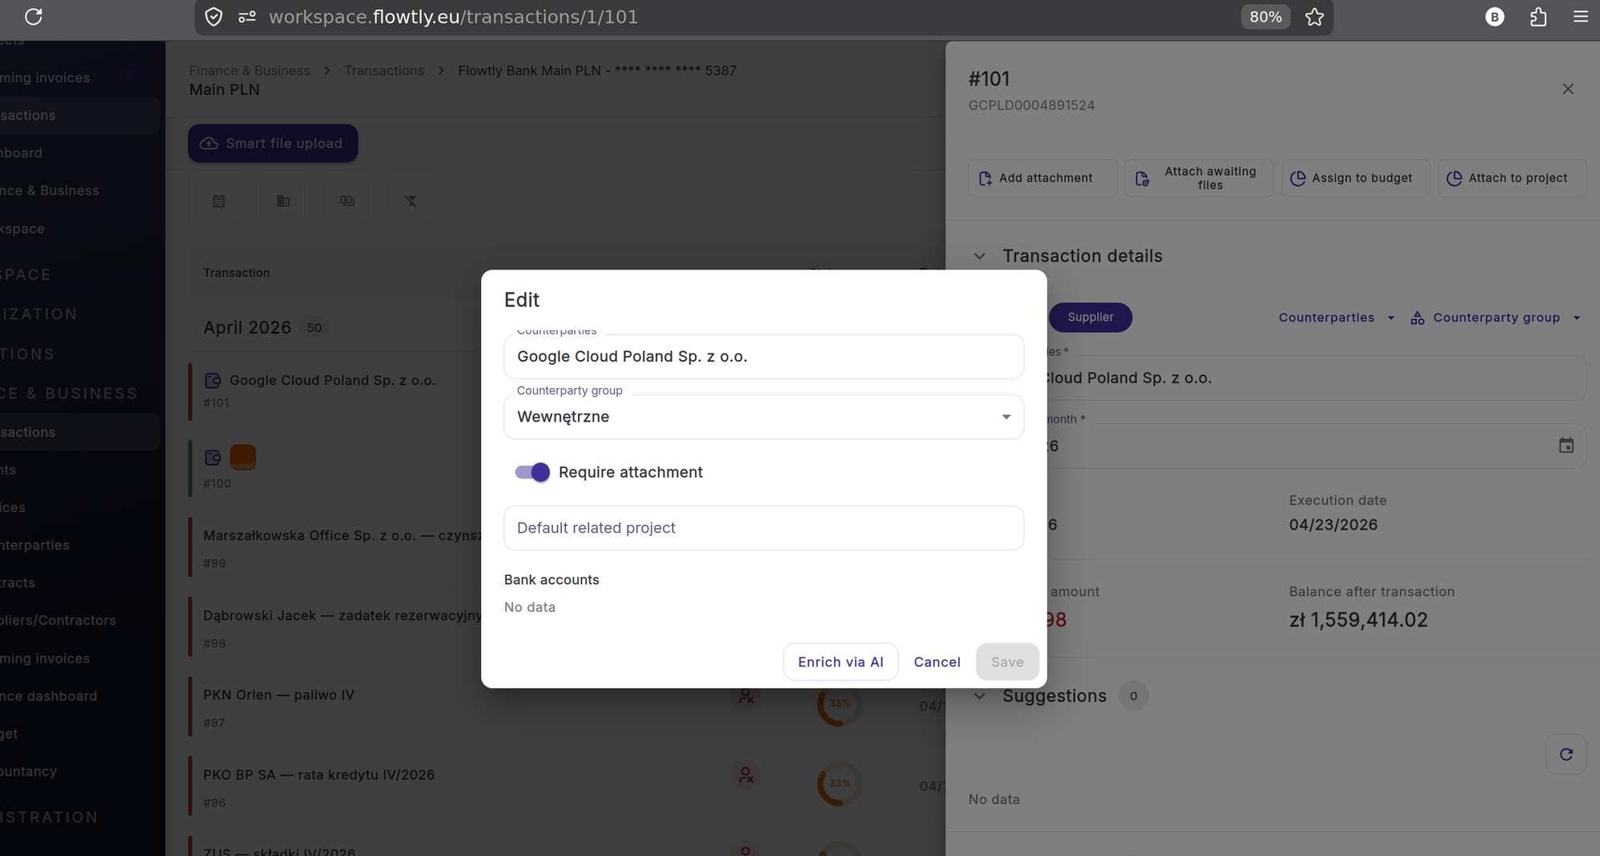Image resolution: width=1600 pixels, height=856 pixels.
Task: Open the Counterparty group dropdown in side panel
Action: tap(1496, 318)
